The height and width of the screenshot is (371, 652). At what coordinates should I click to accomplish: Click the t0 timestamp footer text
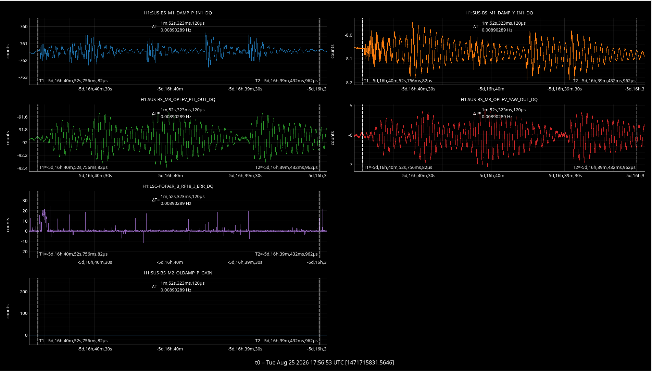[325, 362]
